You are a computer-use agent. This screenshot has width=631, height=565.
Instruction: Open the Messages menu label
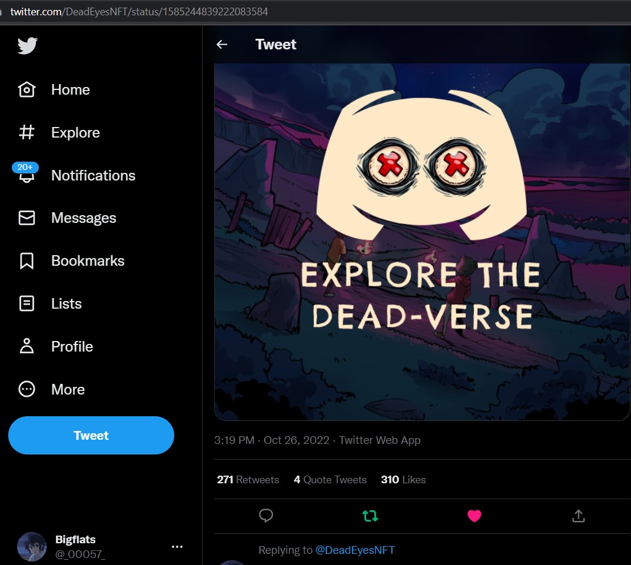[x=84, y=218]
